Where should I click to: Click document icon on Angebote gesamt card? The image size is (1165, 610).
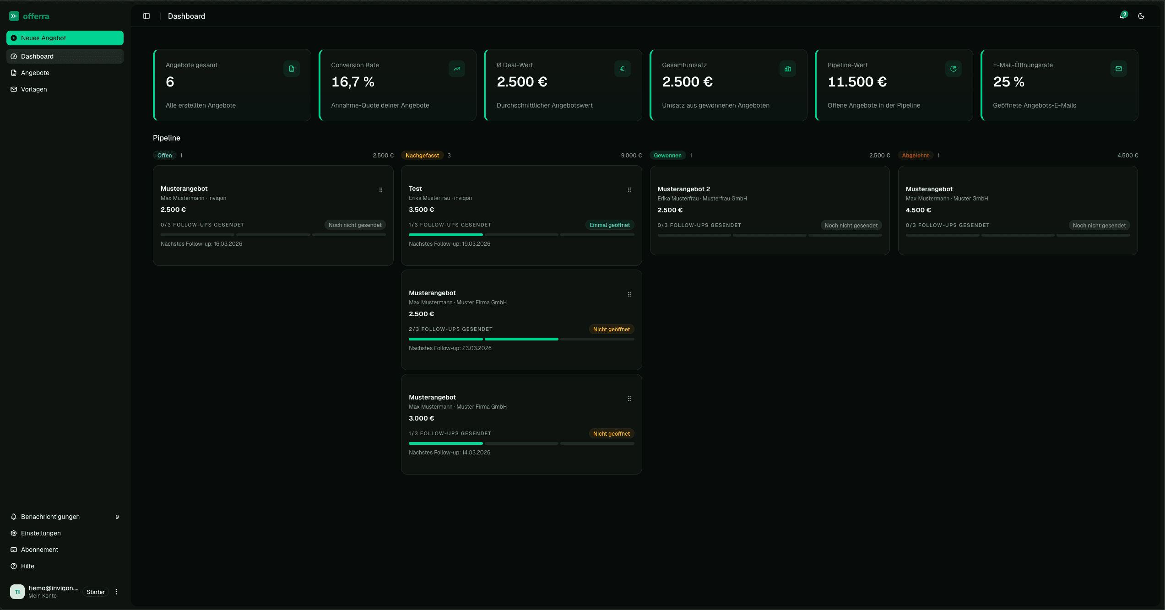click(292, 69)
